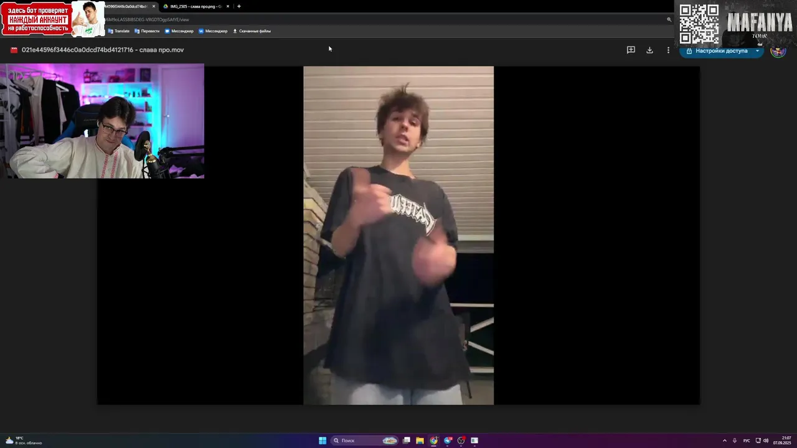Viewport: 797px width, 448px height.
Task: Click the microphone tray icon
Action: [735, 441]
